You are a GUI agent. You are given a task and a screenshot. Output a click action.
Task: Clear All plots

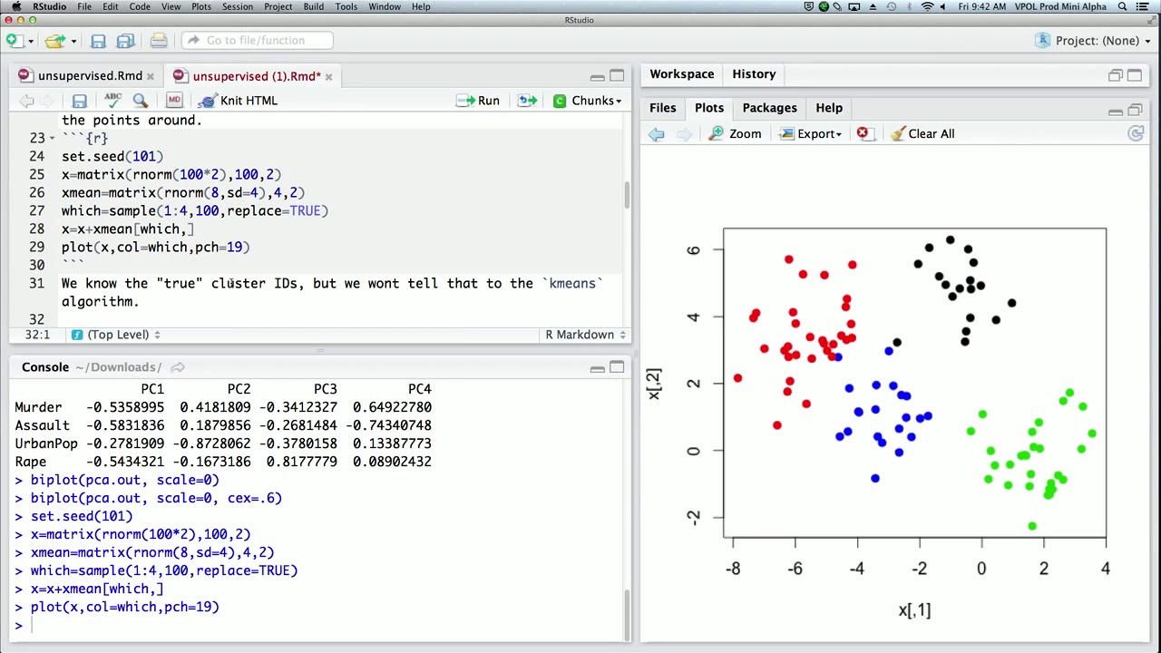[x=922, y=134]
